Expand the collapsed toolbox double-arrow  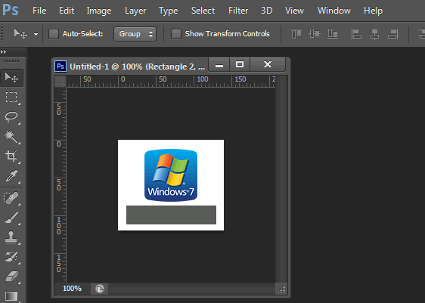pos(4,51)
